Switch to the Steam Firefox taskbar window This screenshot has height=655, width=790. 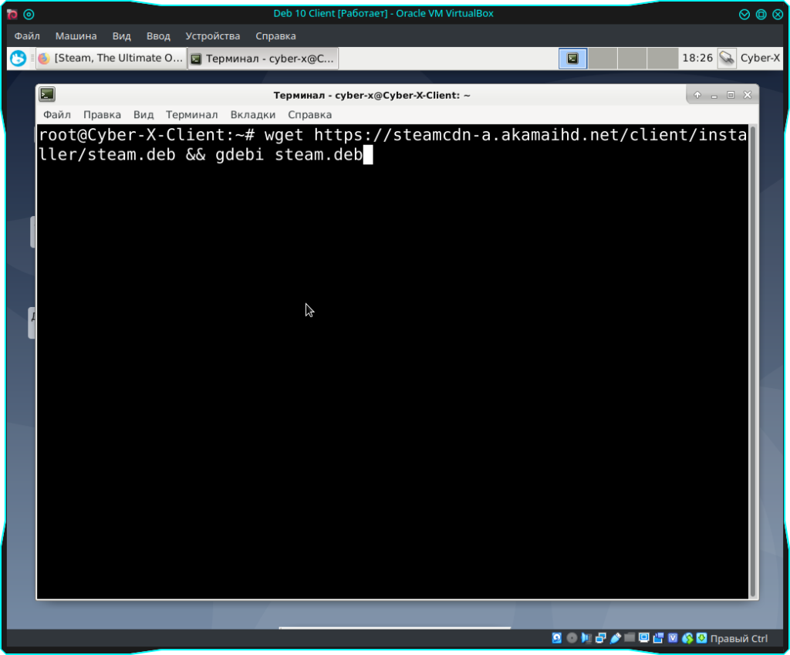click(x=111, y=59)
